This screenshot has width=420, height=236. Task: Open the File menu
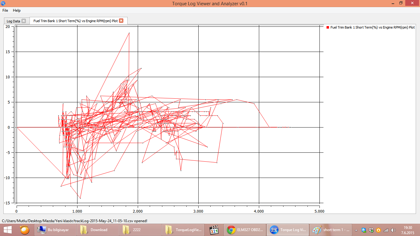pos(5,10)
